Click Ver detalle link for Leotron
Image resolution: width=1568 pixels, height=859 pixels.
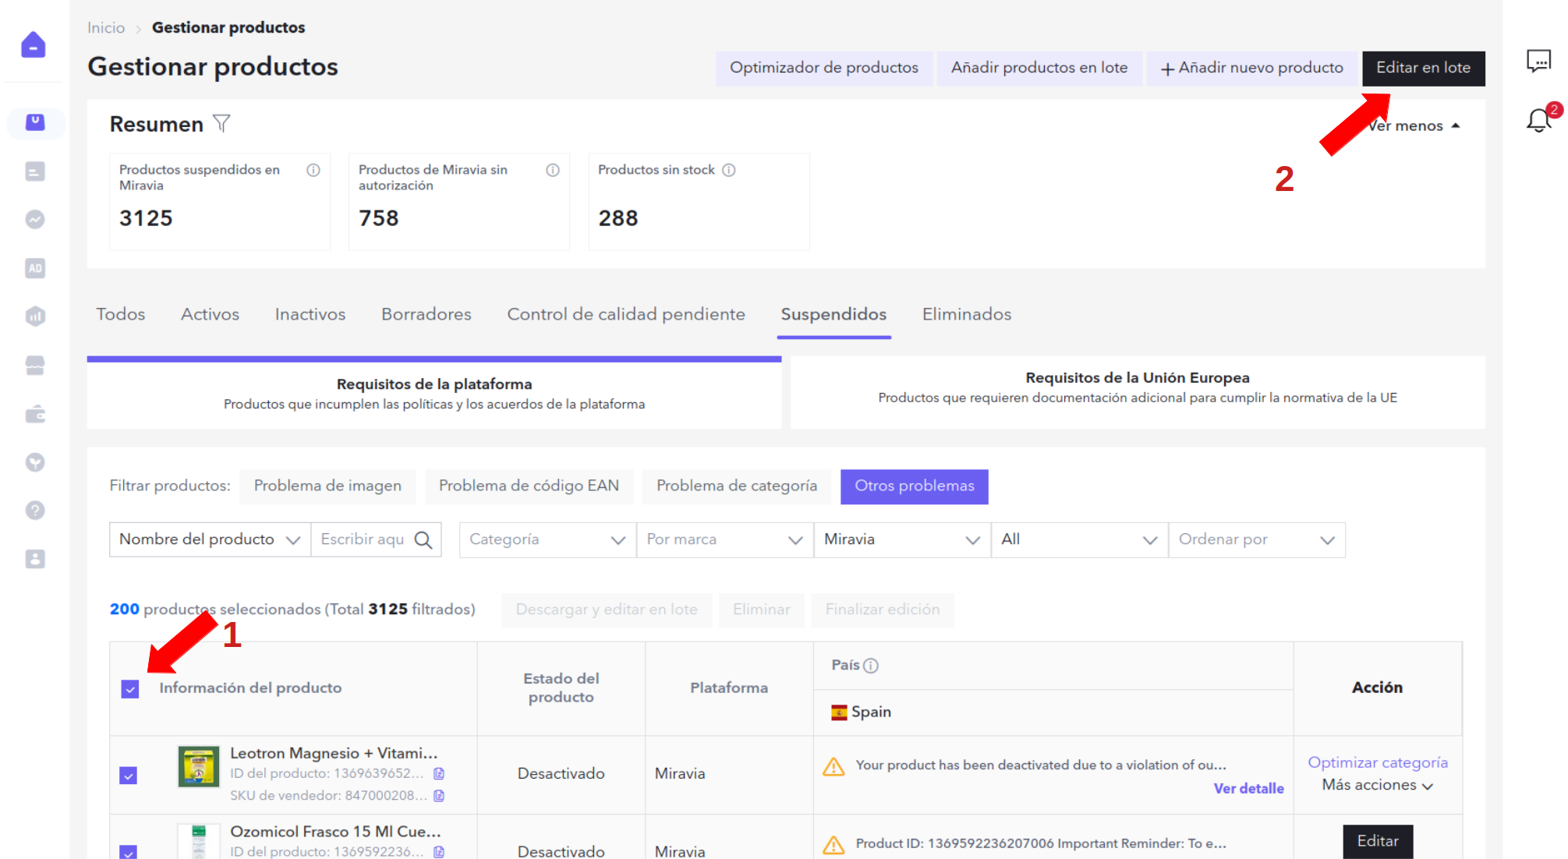1248,788
